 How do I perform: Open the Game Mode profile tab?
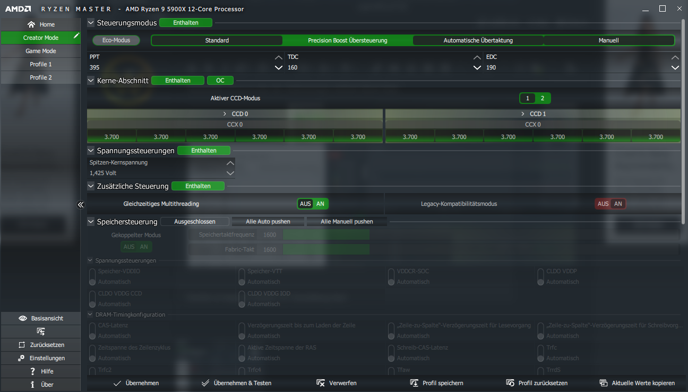(x=40, y=51)
